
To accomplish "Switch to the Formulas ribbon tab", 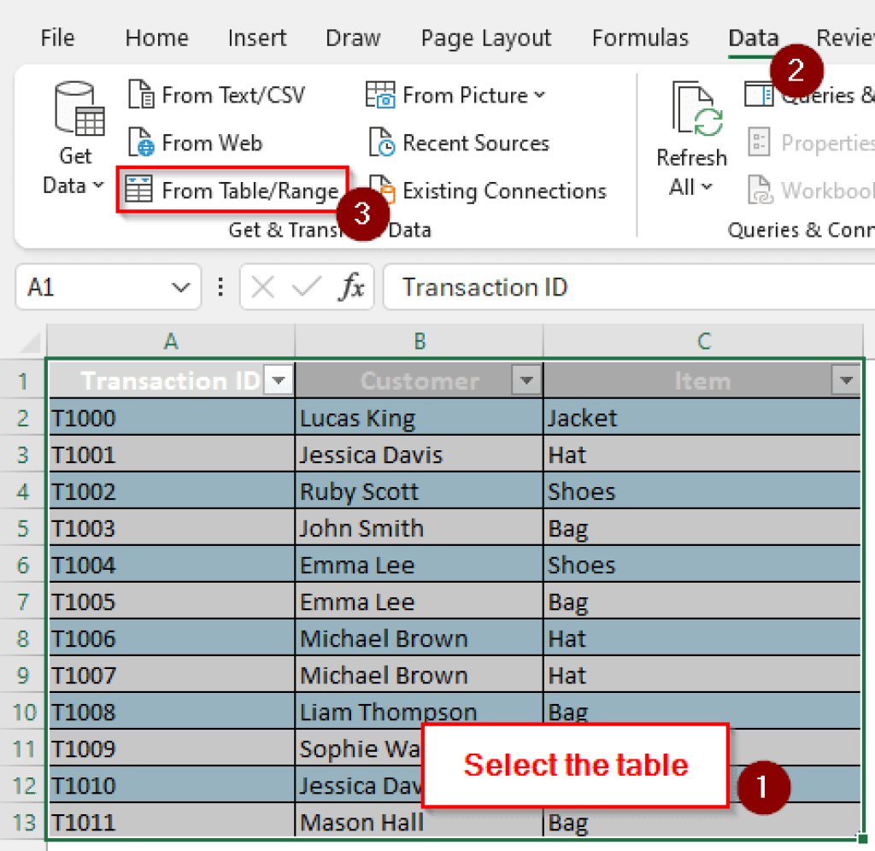I will pyautogui.click(x=639, y=38).
